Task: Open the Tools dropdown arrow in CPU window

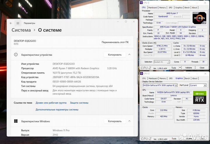Action: point(180,68)
